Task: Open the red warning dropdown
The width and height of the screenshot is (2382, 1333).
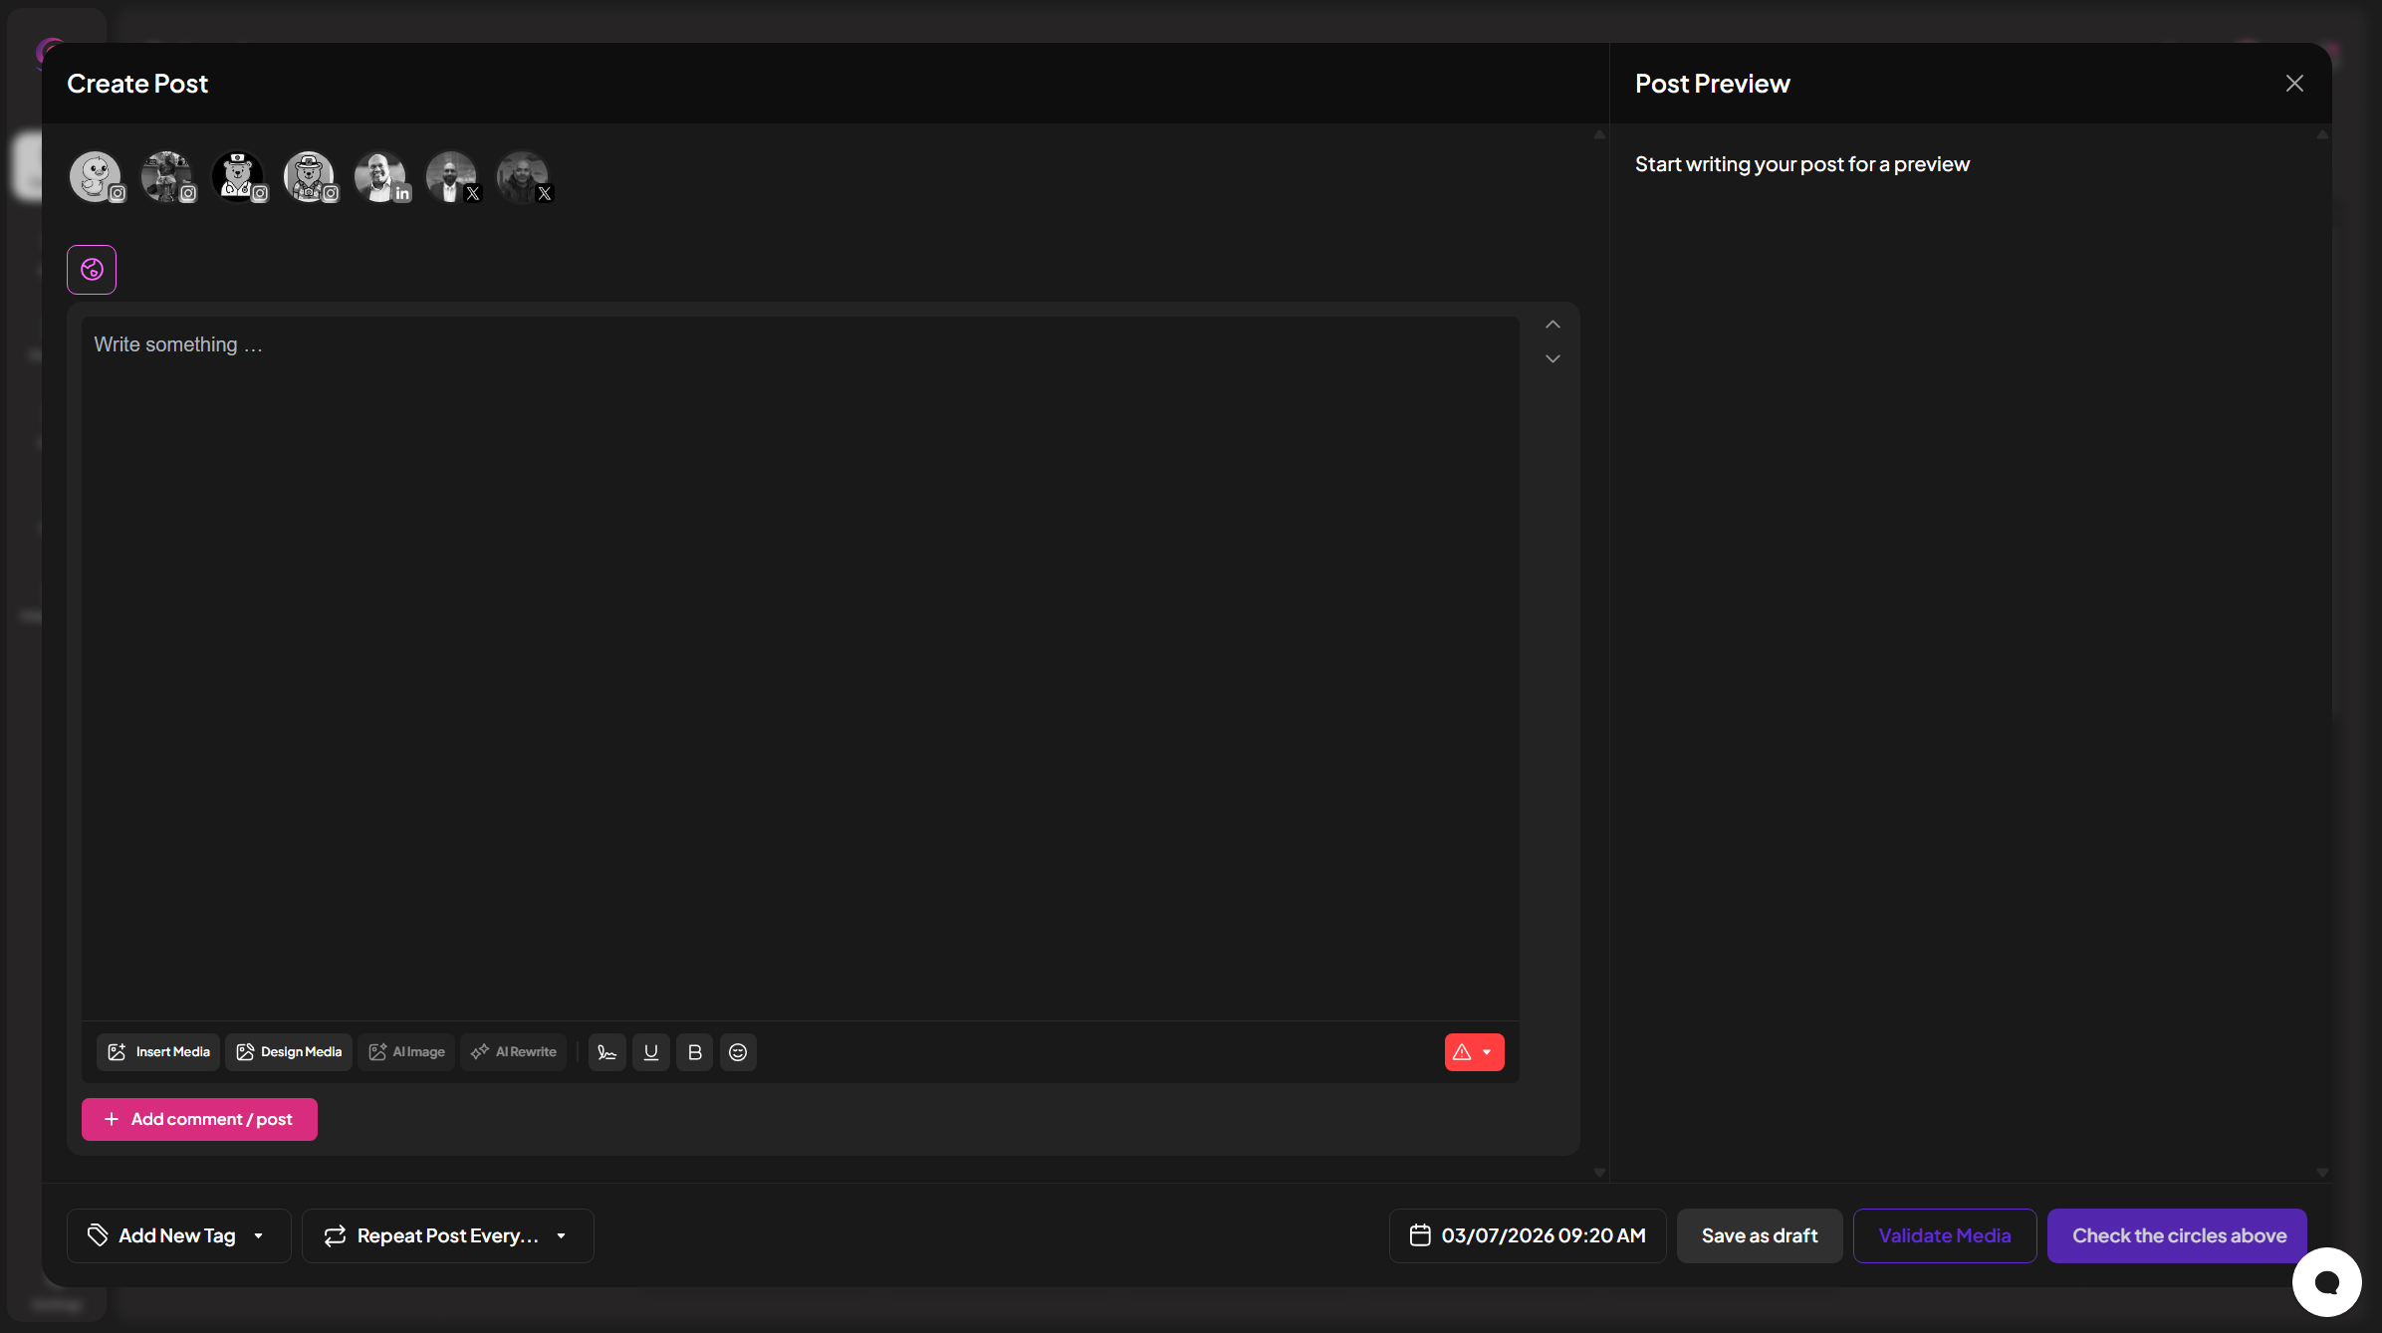Action: point(1474,1052)
